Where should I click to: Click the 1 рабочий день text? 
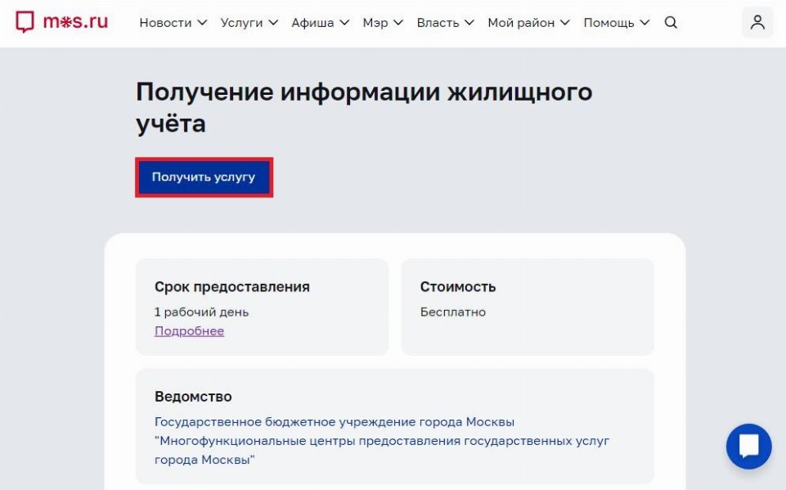tap(201, 312)
